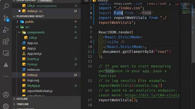195x109 pixels.
Task: Click the "root" string on line 11
Action: click(x=162, y=52)
